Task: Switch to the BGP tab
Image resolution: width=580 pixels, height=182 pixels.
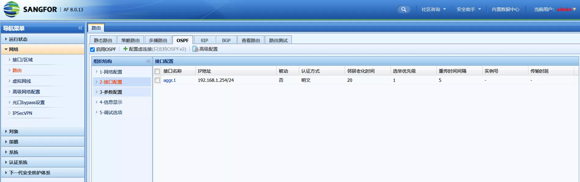Action: click(226, 40)
